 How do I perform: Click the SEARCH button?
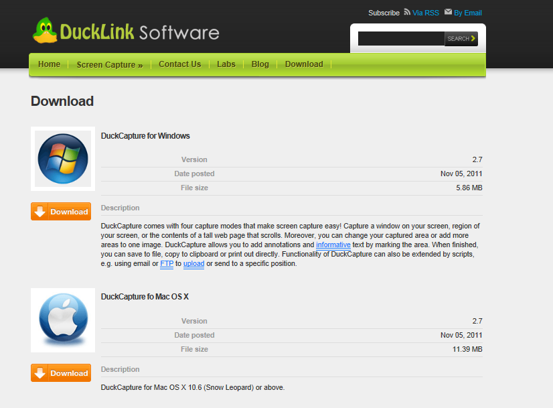[461, 39]
